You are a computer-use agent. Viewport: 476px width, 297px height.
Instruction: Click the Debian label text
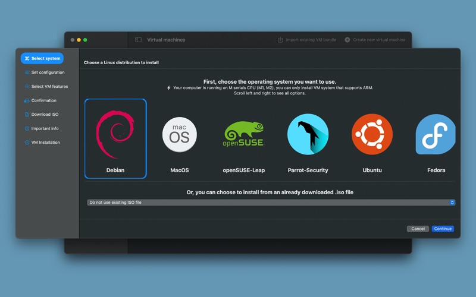115,170
